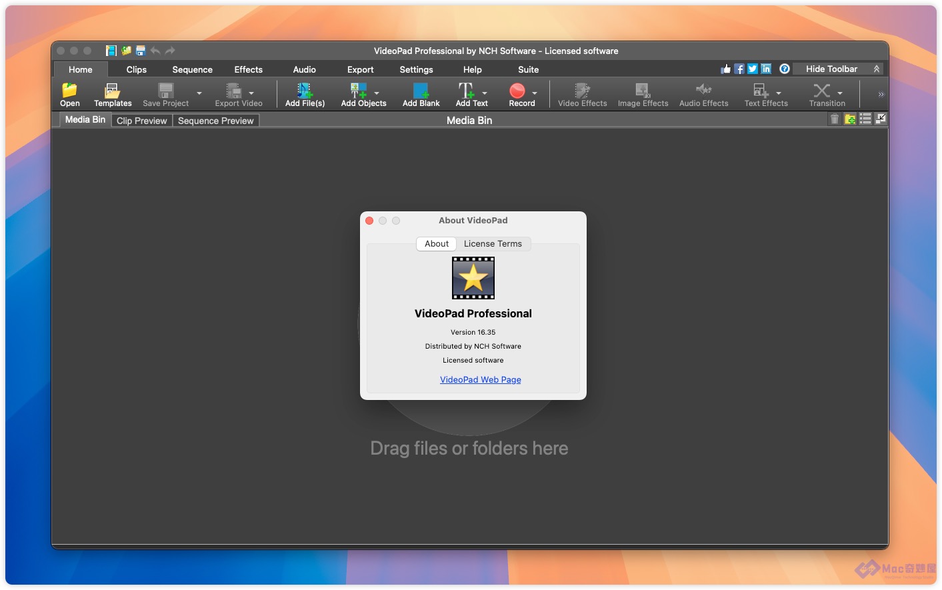Open the Settings ribbon tab
Screen dimensions: 942x590
417,69
